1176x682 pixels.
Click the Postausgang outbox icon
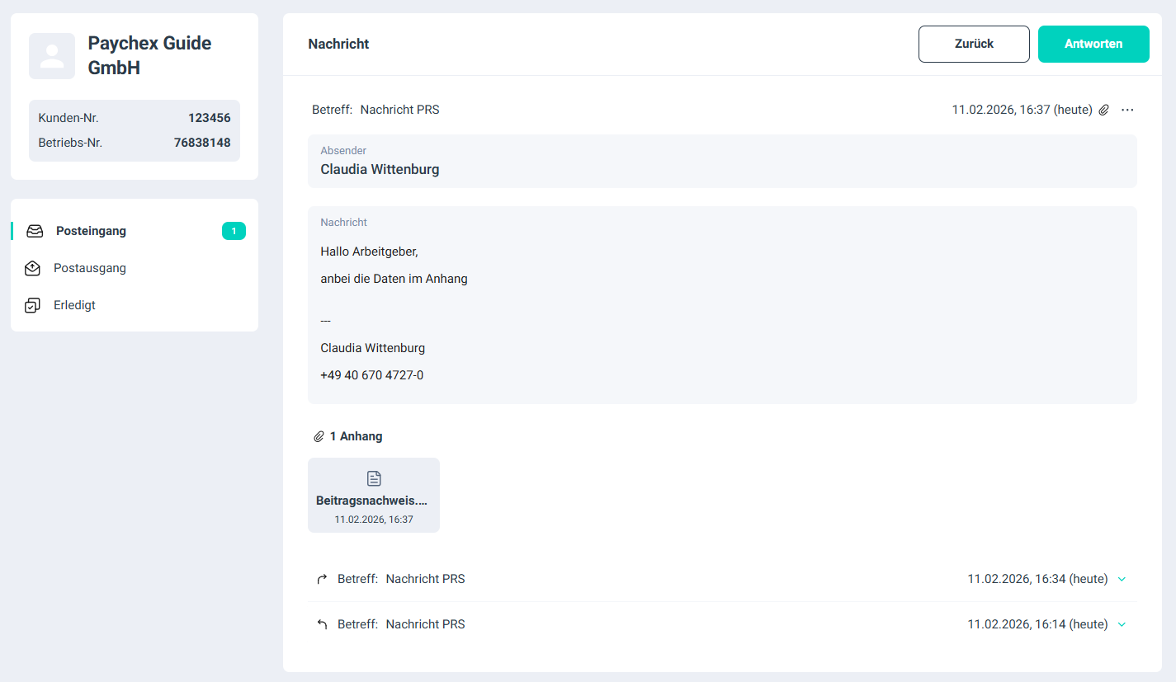tap(33, 268)
